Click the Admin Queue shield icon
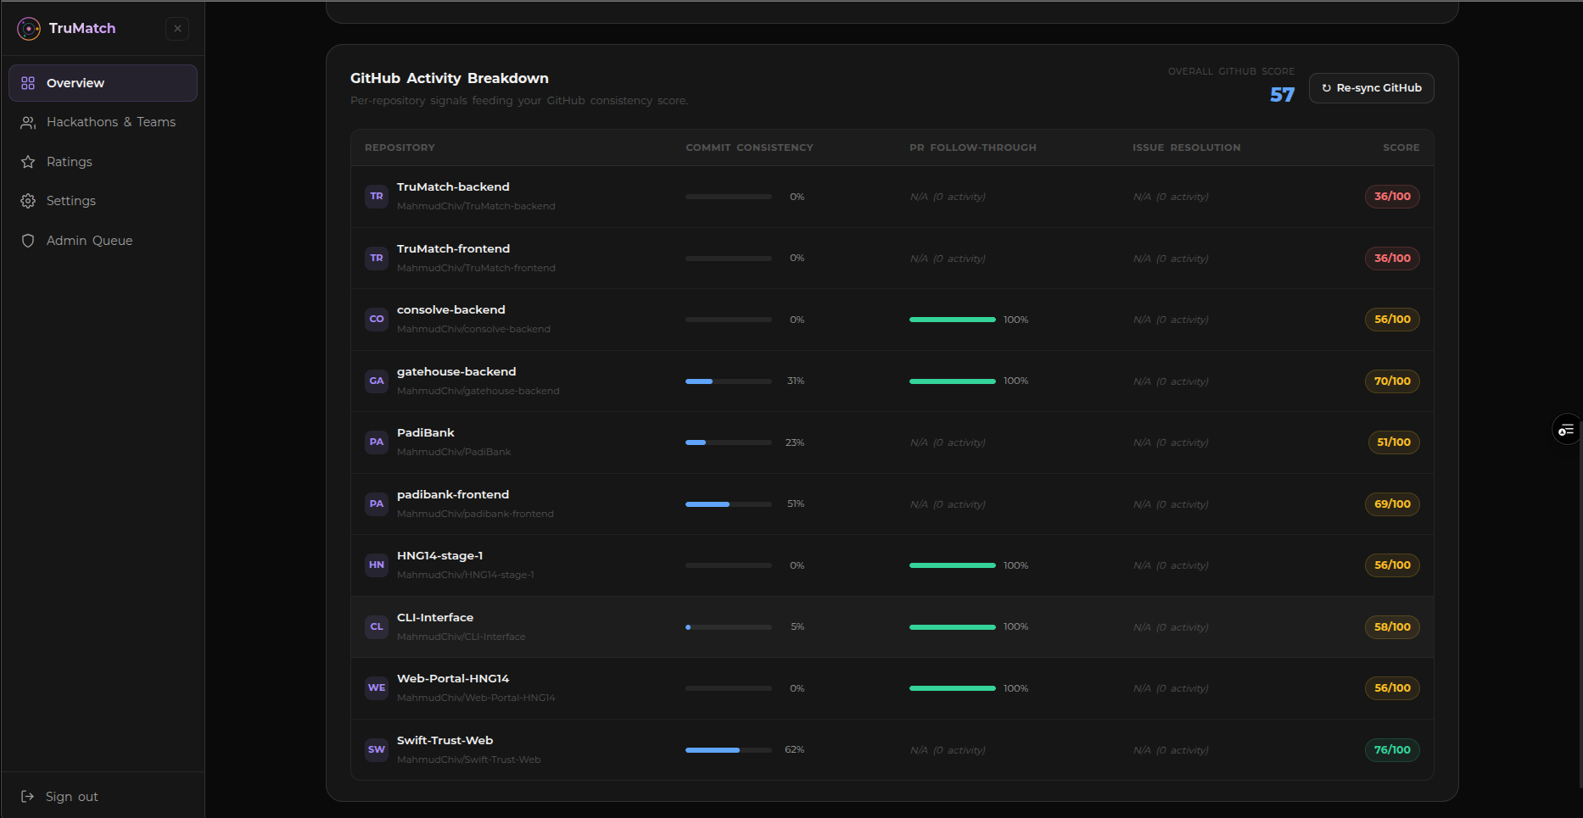The height and width of the screenshot is (818, 1583). point(28,241)
